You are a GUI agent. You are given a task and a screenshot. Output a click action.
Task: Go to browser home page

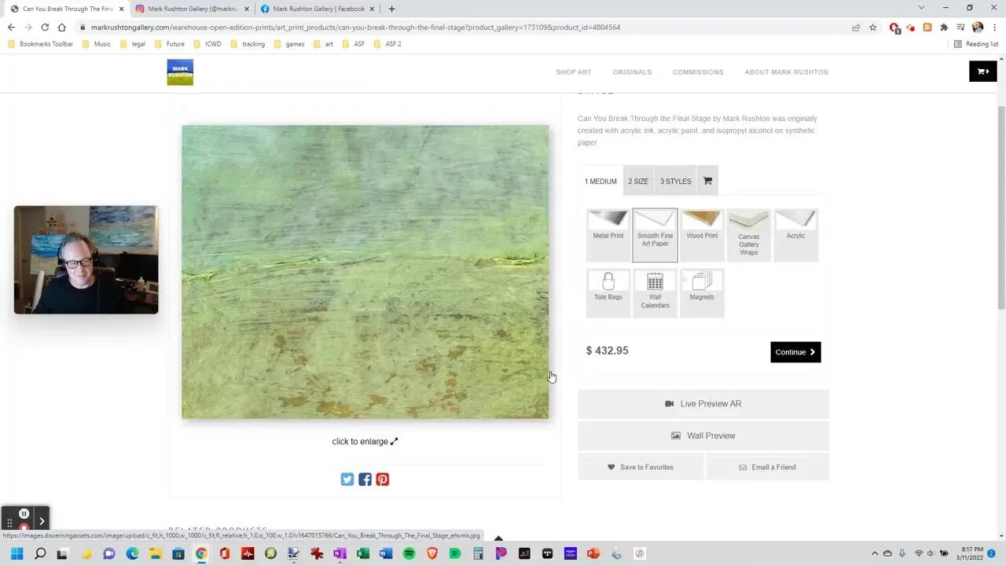point(62,28)
